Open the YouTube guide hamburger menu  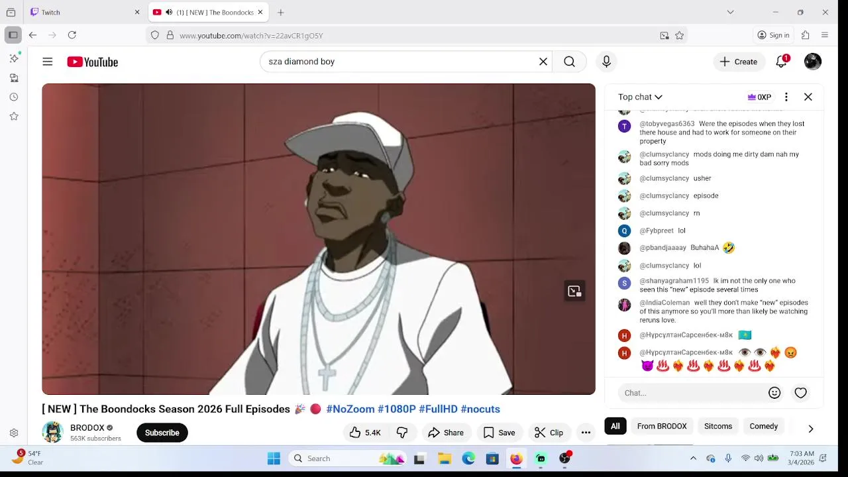(x=48, y=62)
